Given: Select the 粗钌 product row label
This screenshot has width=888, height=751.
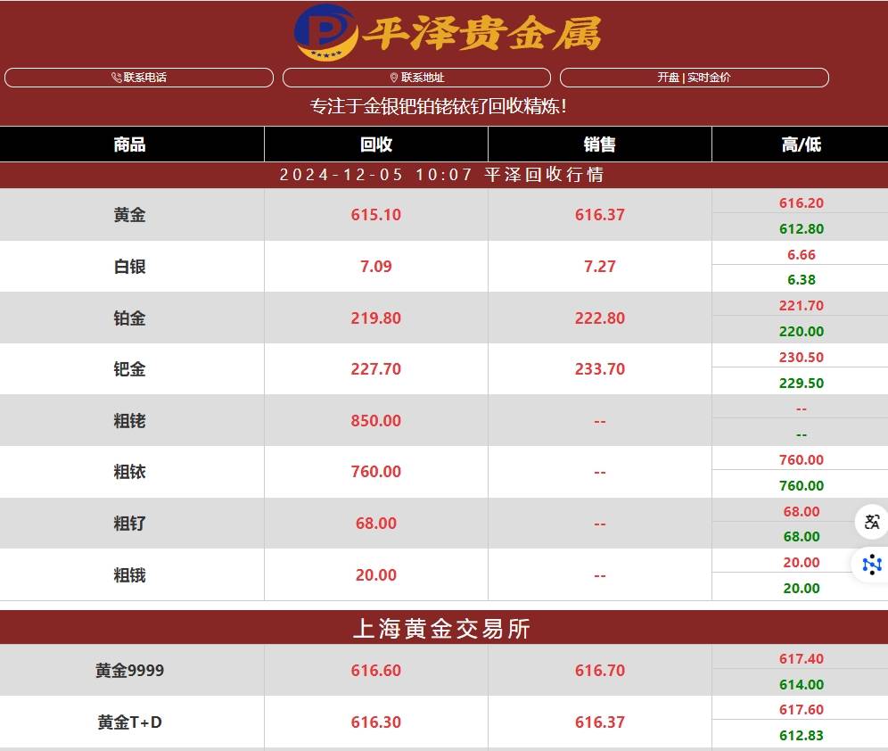Looking at the screenshot, I should 129,523.
